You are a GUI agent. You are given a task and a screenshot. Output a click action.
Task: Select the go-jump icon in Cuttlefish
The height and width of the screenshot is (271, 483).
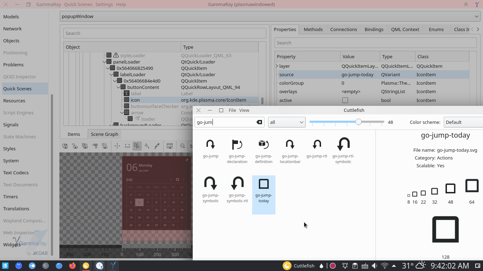(210, 148)
